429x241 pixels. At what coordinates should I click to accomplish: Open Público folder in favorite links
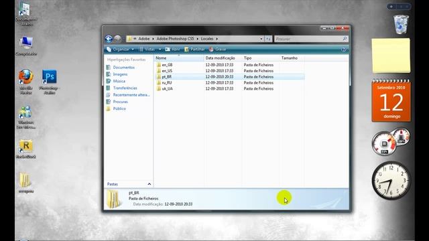coord(119,108)
